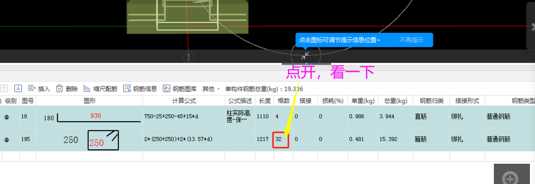Select the 计算公式 column header
The width and height of the screenshot is (535, 184).
click(184, 101)
